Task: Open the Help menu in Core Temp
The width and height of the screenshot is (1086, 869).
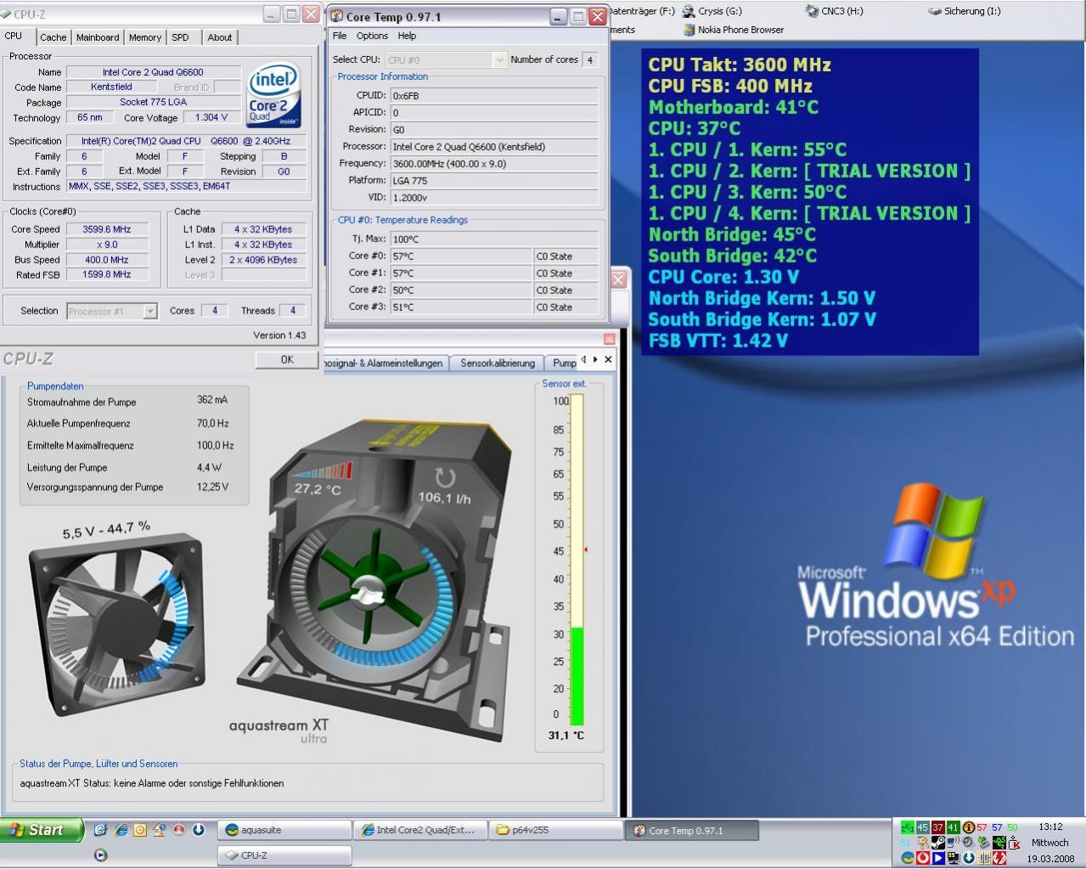Action: point(407,36)
